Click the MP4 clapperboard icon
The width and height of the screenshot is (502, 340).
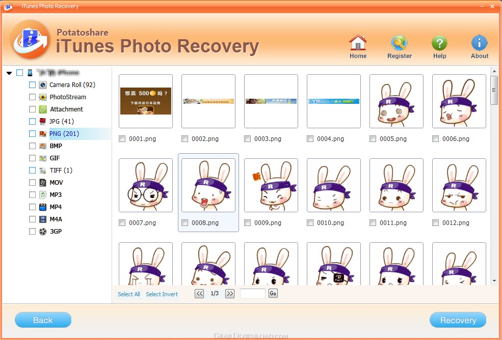coord(43,207)
